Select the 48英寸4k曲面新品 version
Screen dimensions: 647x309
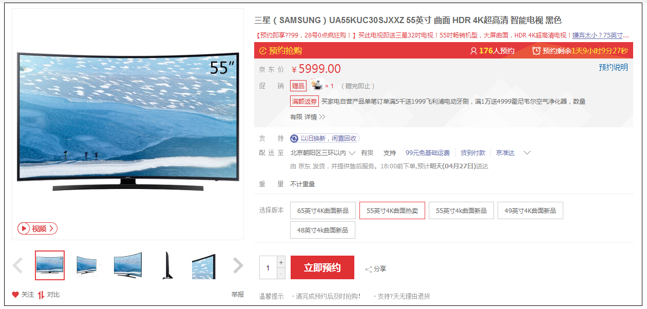(322, 230)
